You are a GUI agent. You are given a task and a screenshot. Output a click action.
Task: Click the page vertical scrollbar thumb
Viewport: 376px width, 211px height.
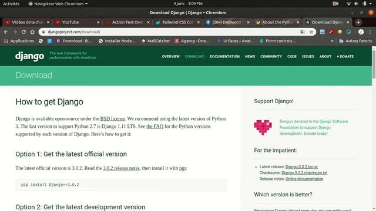tap(374, 64)
